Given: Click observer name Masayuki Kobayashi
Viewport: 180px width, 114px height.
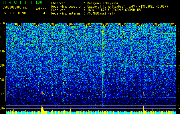Looking at the screenshot, I should click(x=103, y=3).
